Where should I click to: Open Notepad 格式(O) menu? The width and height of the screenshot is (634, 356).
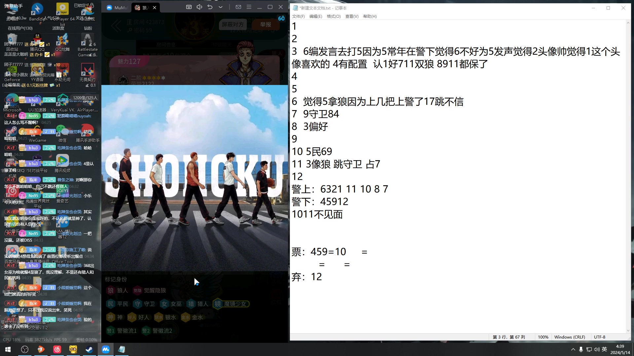[334, 16]
